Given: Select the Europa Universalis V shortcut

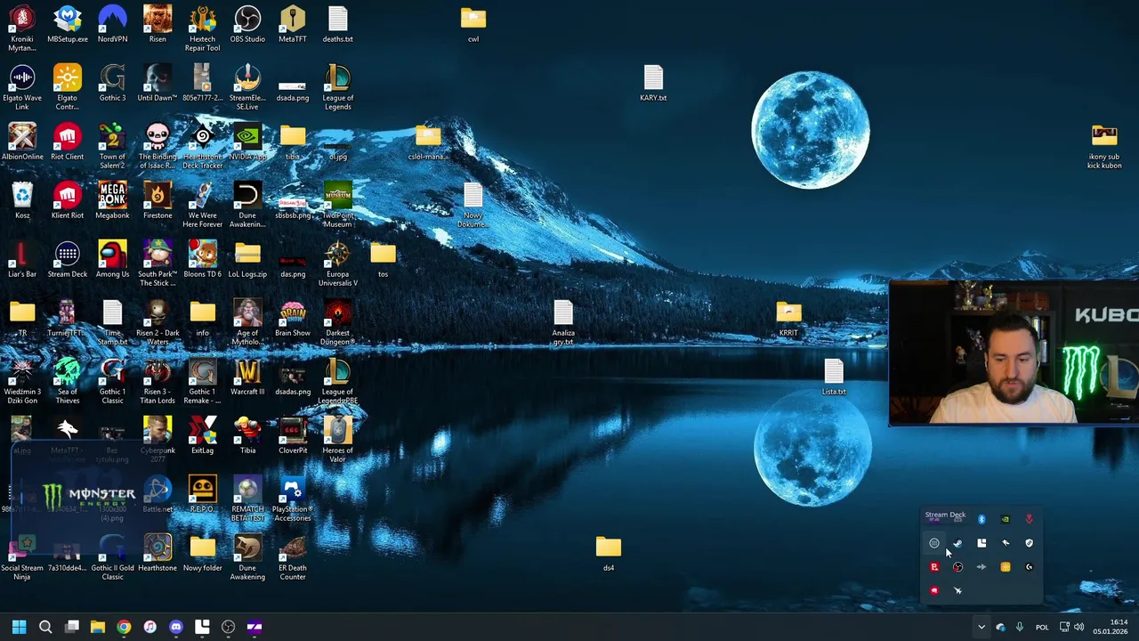Looking at the screenshot, I should coord(337,264).
